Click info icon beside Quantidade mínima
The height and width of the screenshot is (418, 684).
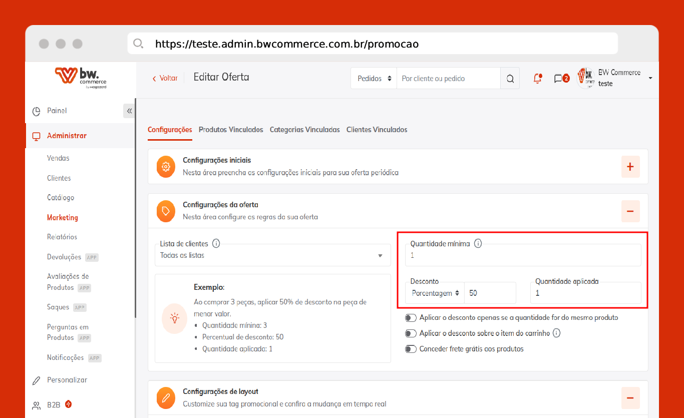478,244
